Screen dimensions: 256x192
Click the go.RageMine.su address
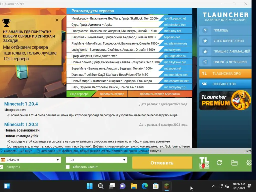click(x=175, y=56)
